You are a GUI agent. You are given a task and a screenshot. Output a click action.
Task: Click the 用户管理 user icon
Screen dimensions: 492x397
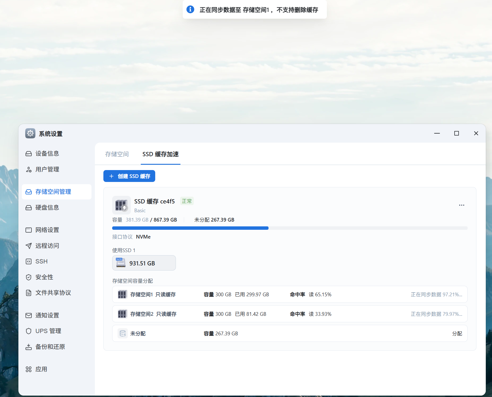[29, 169]
